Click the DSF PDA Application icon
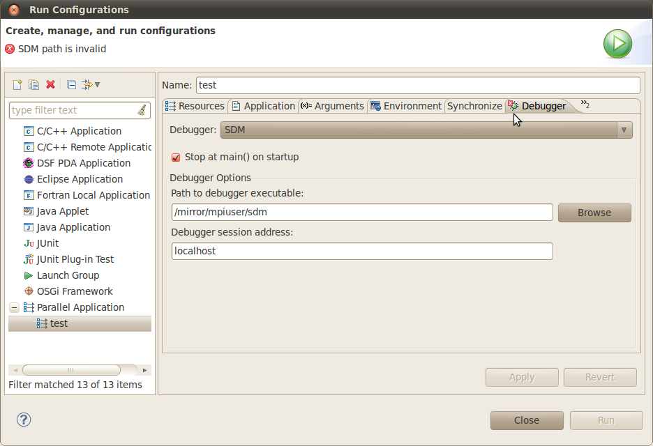653x446 pixels. coord(29,163)
